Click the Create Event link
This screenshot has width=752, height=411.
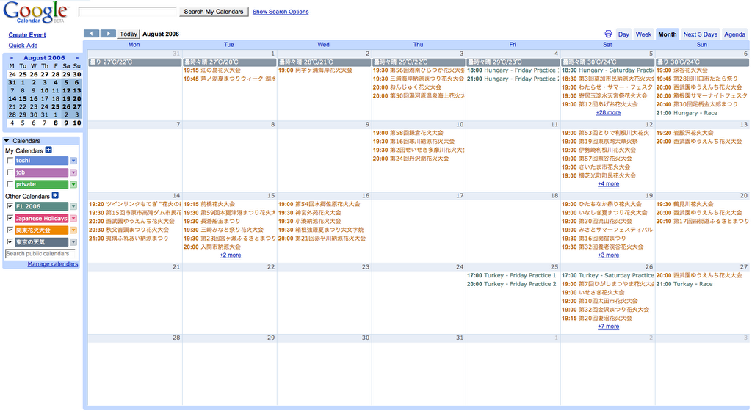27,35
